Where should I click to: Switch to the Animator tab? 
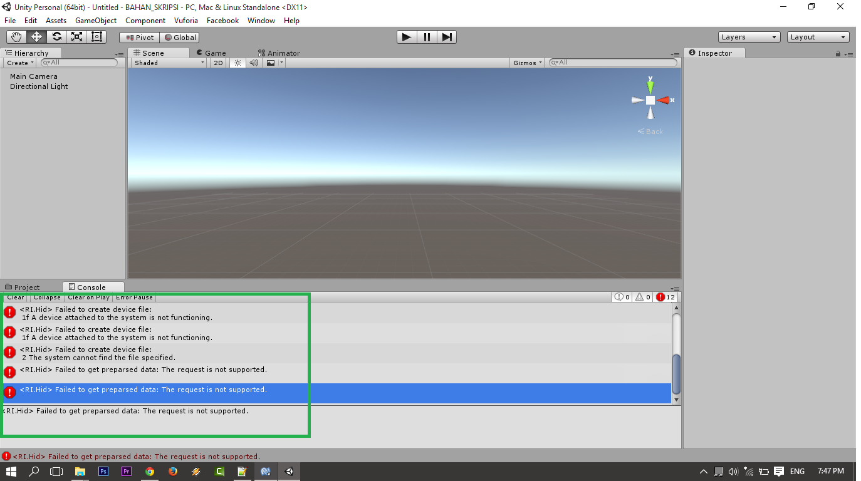click(x=279, y=53)
